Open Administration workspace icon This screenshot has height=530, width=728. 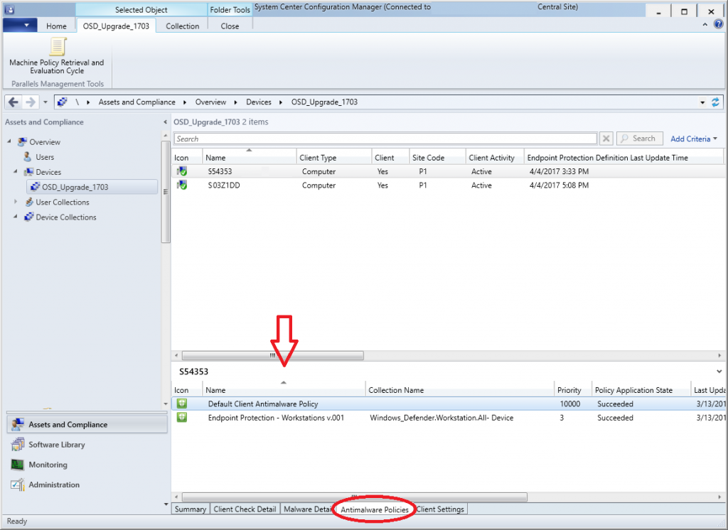18,485
